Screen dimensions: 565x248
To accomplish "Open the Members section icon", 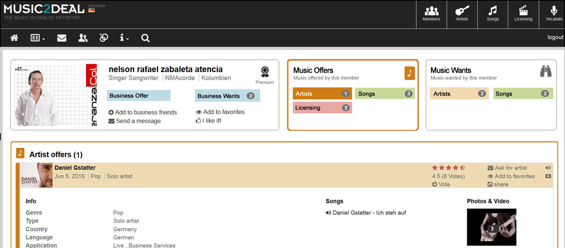I will (x=431, y=14).
